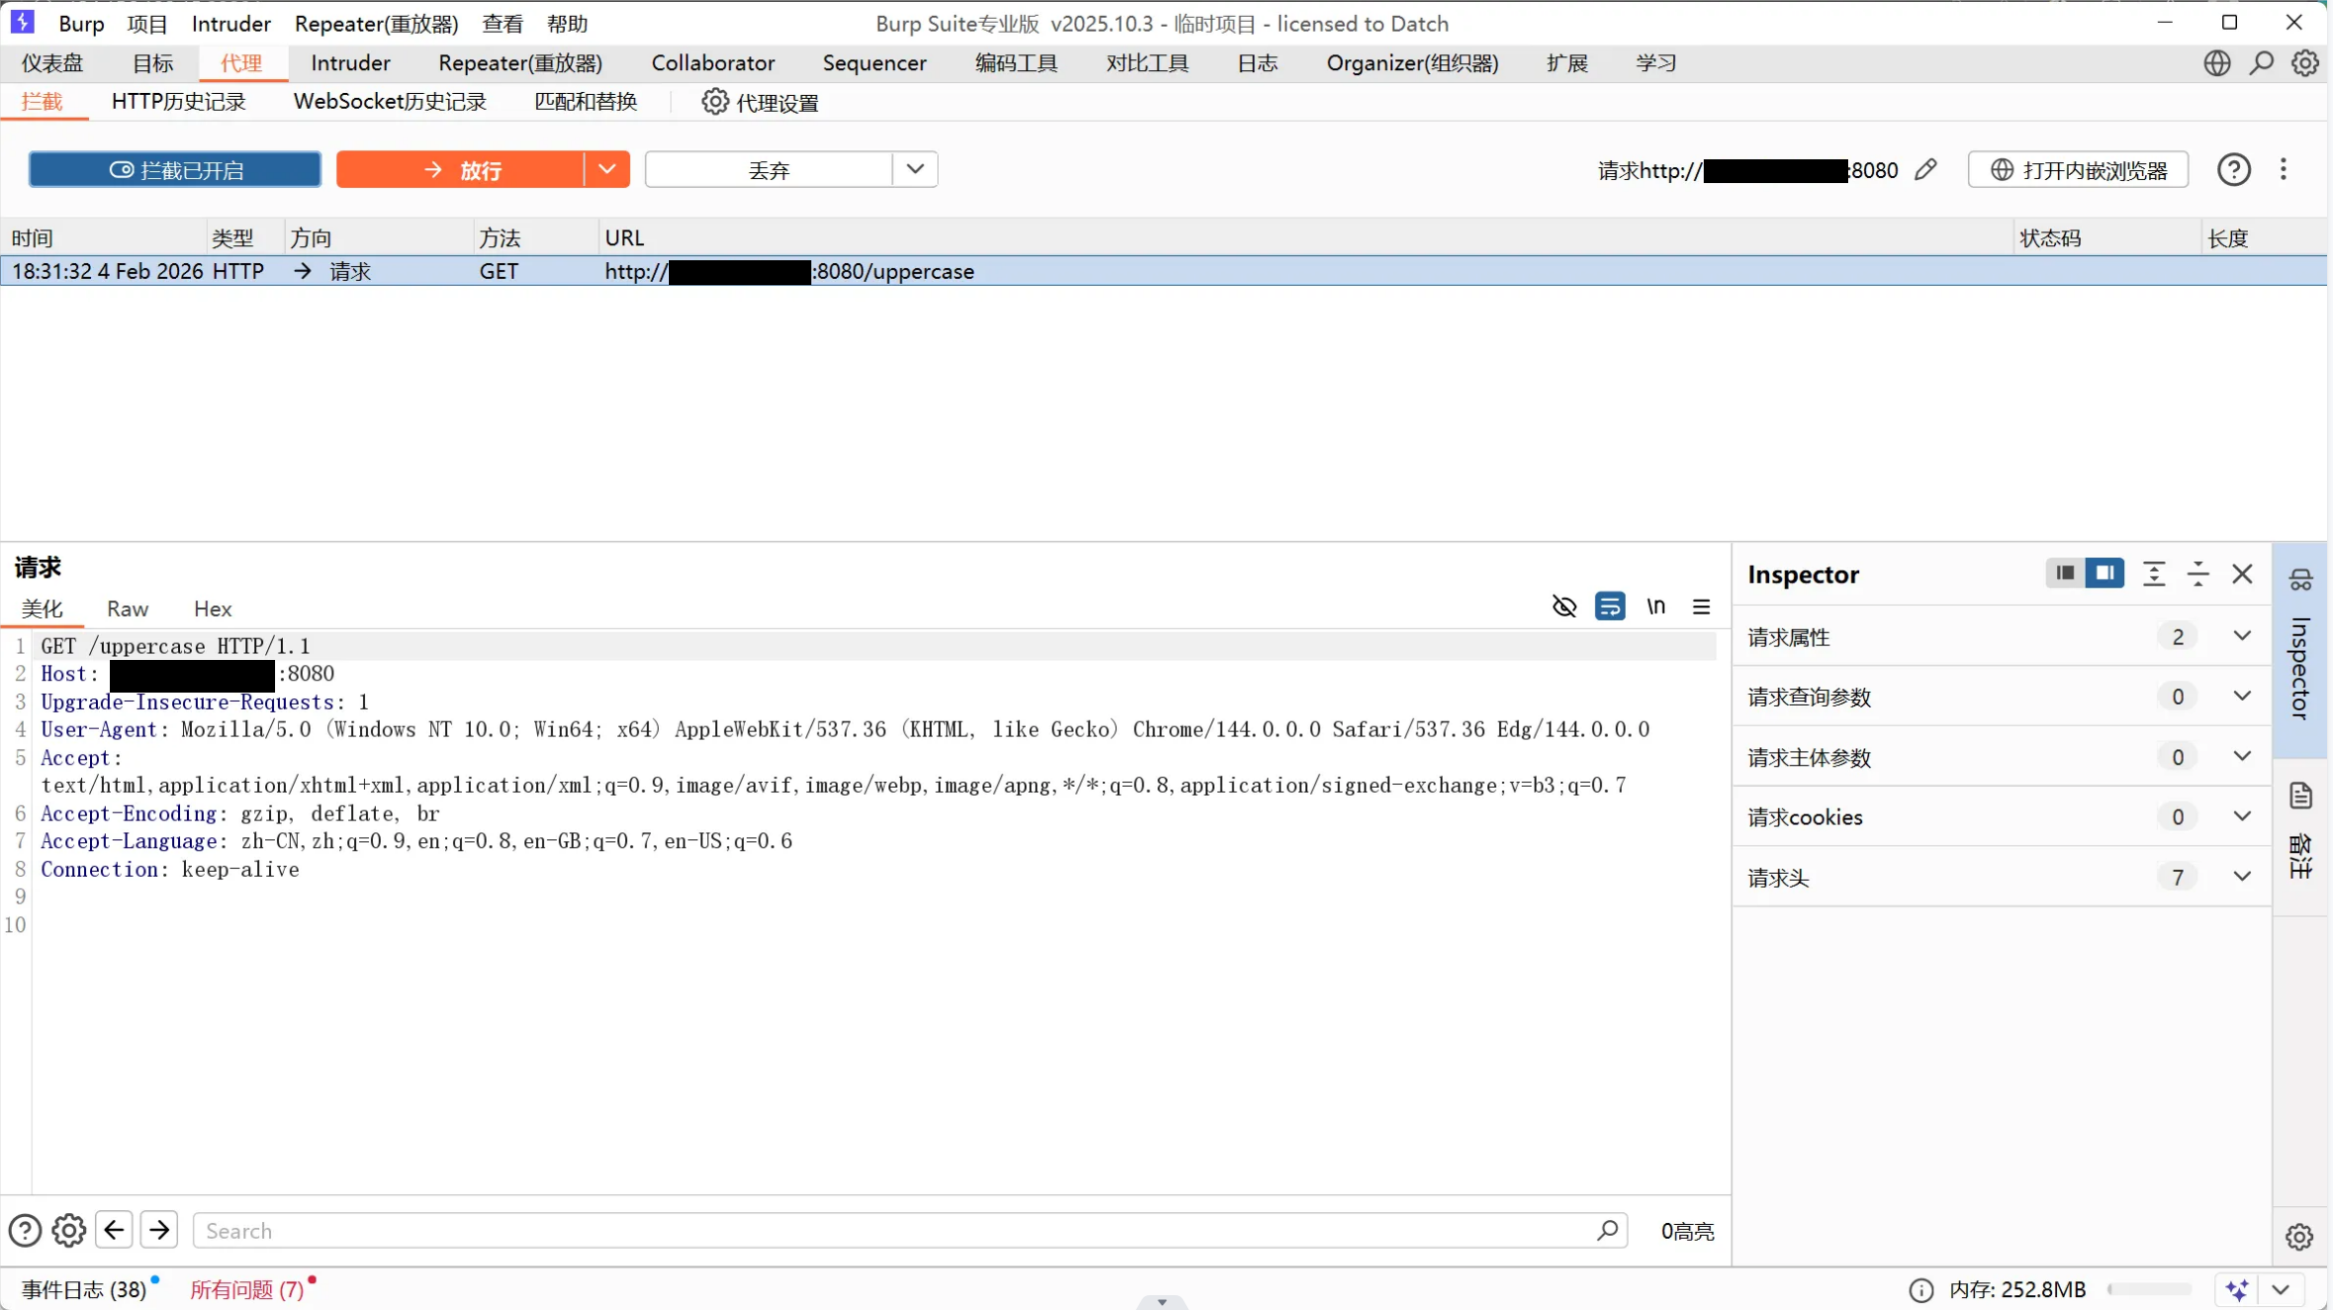The width and height of the screenshot is (2333, 1310).
Task: Close the Inspector panel
Action: [x=2243, y=574]
